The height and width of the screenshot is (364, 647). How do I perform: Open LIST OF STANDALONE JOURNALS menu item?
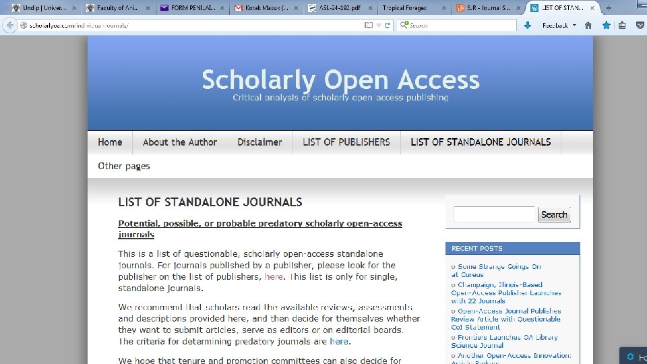[x=481, y=142]
